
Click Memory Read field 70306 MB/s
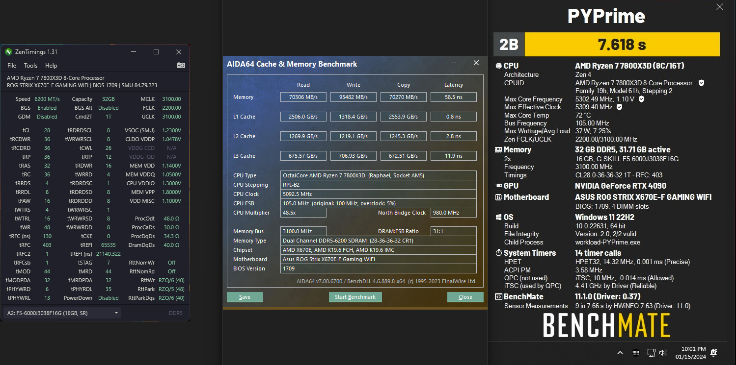[303, 97]
